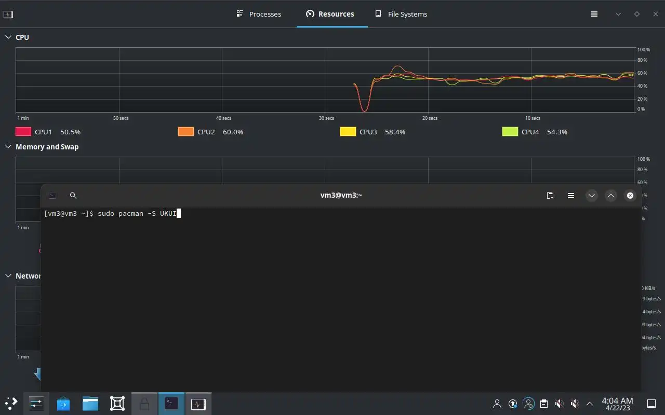The height and width of the screenshot is (415, 665).
Task: Open the application launcher in taskbar
Action: 11,403
